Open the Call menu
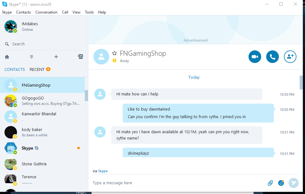Screen dimensions: 305x194 [x=65, y=12]
